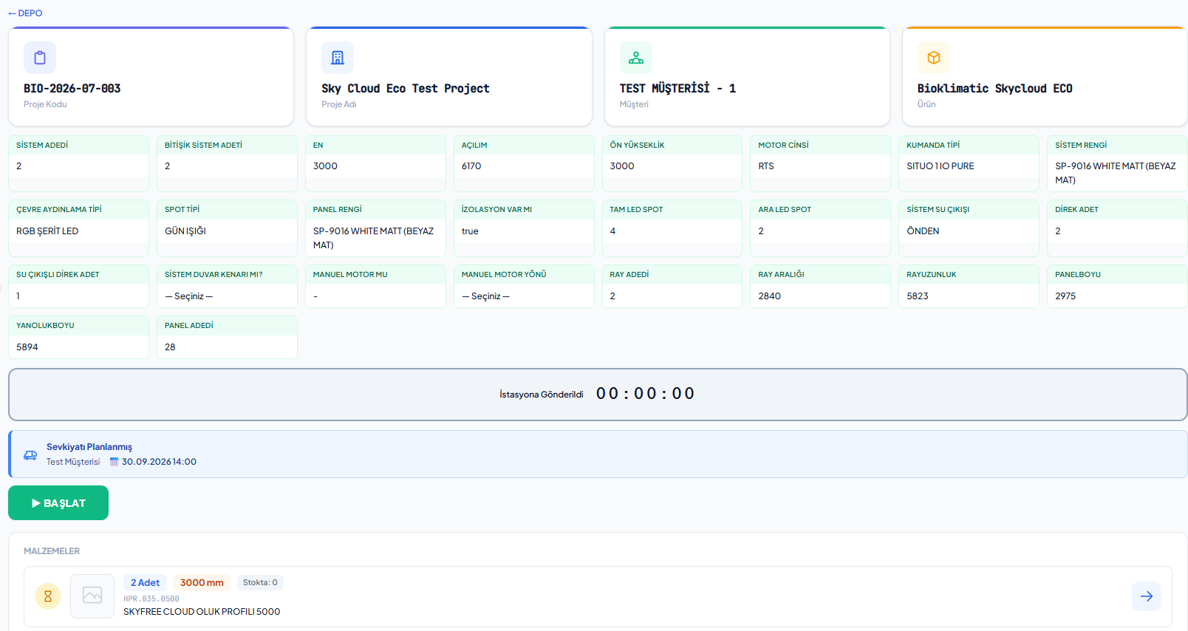Click the customer people icon in green card
This screenshot has height=631, width=1188.
635,58
